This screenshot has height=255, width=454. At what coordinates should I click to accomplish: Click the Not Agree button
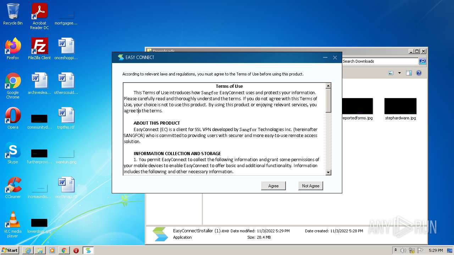coord(311,186)
